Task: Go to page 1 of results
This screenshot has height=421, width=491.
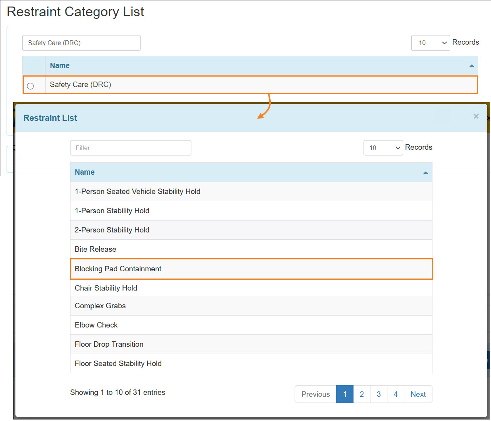Action: 345,394
